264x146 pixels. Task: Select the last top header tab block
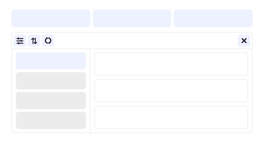213,18
